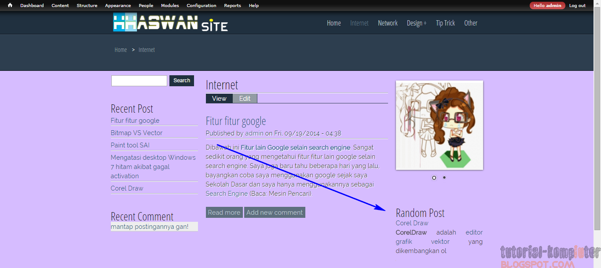Select the second slideshow dot
This screenshot has height=268, width=601.
pos(444,178)
